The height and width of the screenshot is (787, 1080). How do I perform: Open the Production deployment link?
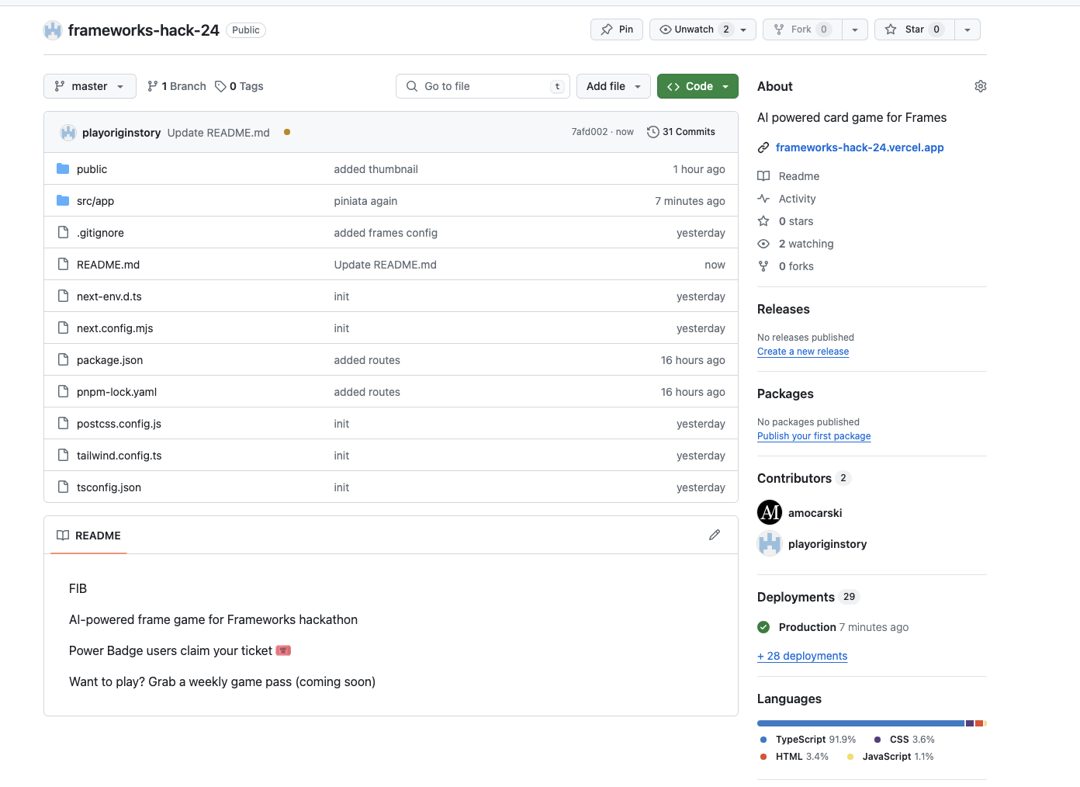click(x=807, y=627)
